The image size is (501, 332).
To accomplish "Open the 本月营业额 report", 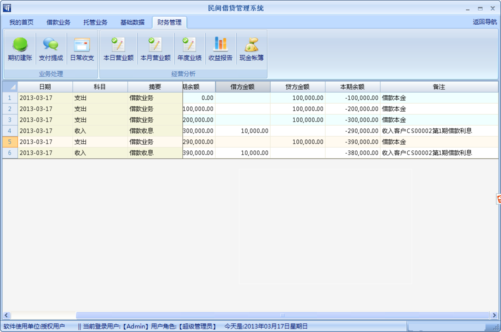I will 155,49.
